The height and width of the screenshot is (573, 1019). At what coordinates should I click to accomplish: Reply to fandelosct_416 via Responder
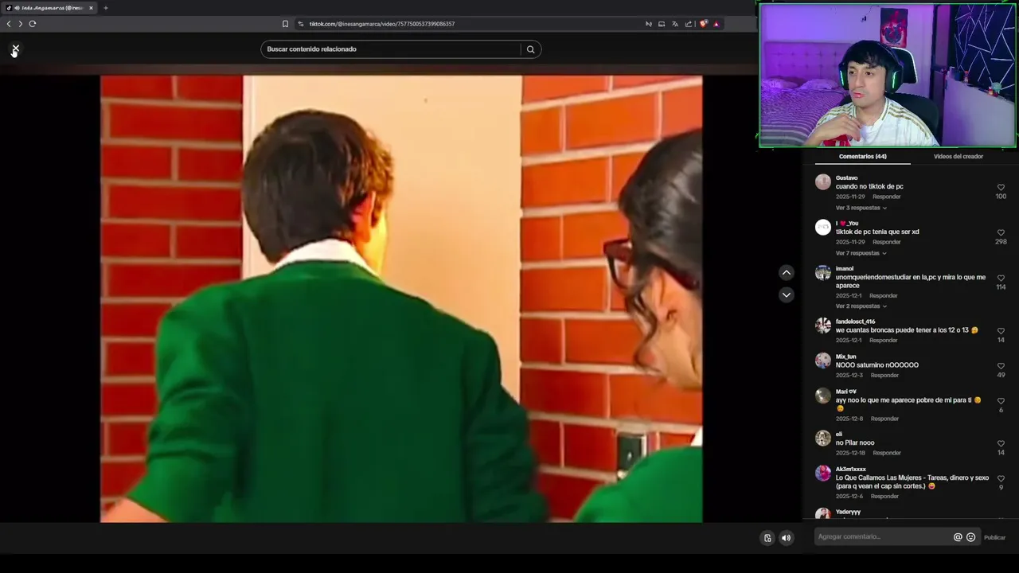coord(883,340)
